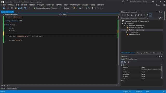This screenshot has height=93, width=166.
Task: Open the Вывод tab at bottom
Action: pos(3,88)
